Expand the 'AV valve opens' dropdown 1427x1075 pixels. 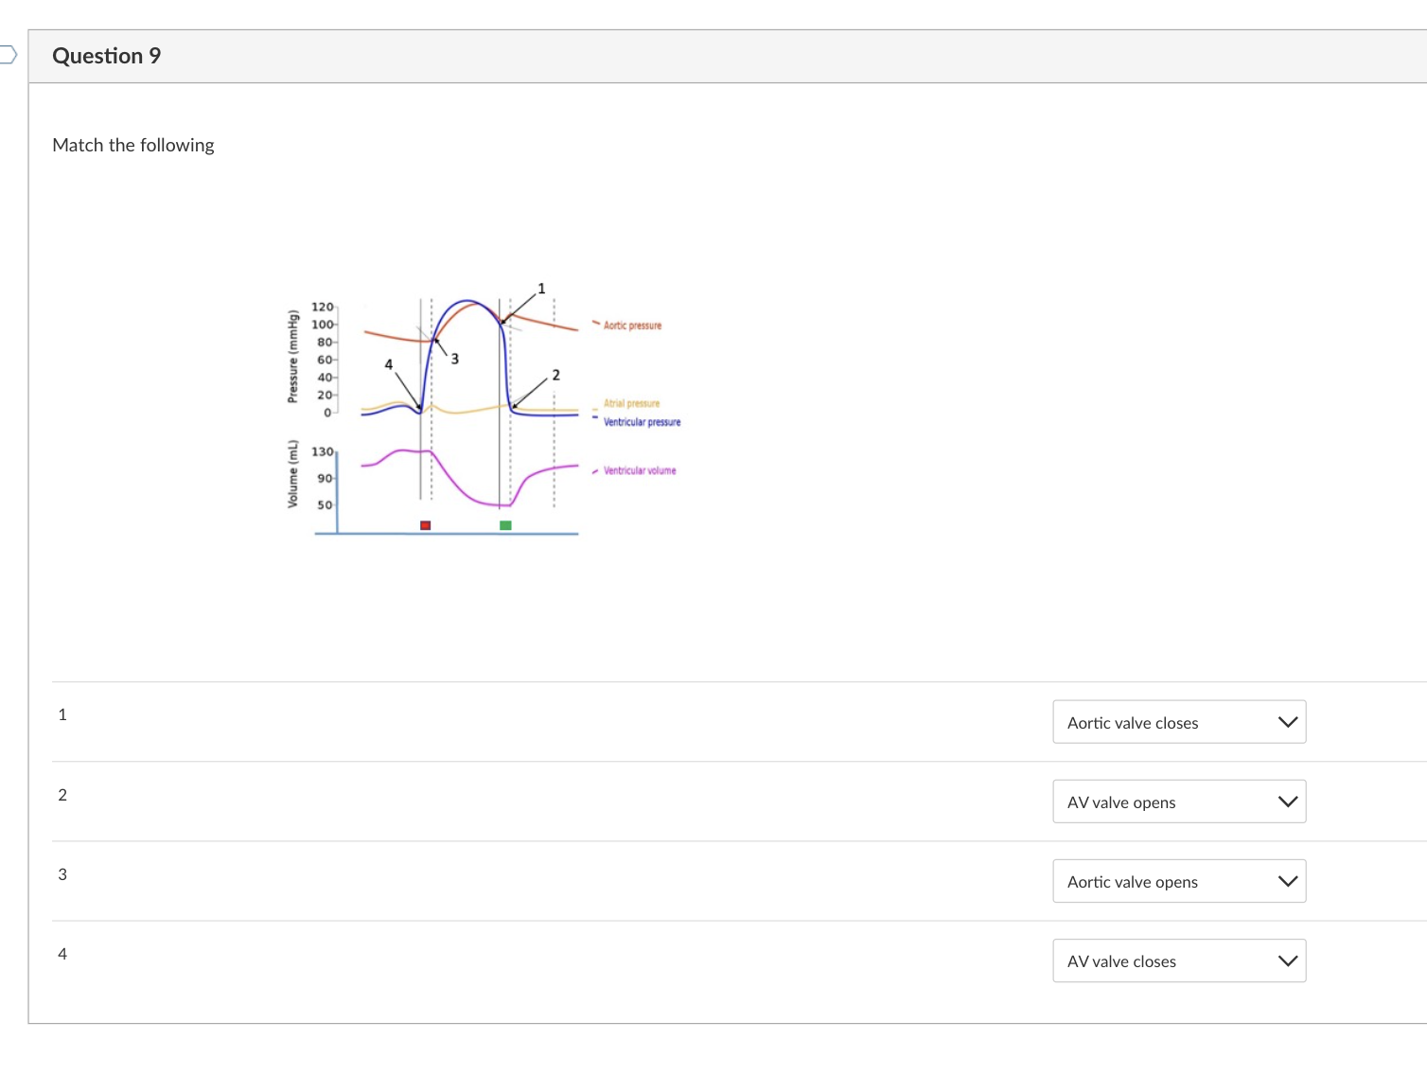1179,802
